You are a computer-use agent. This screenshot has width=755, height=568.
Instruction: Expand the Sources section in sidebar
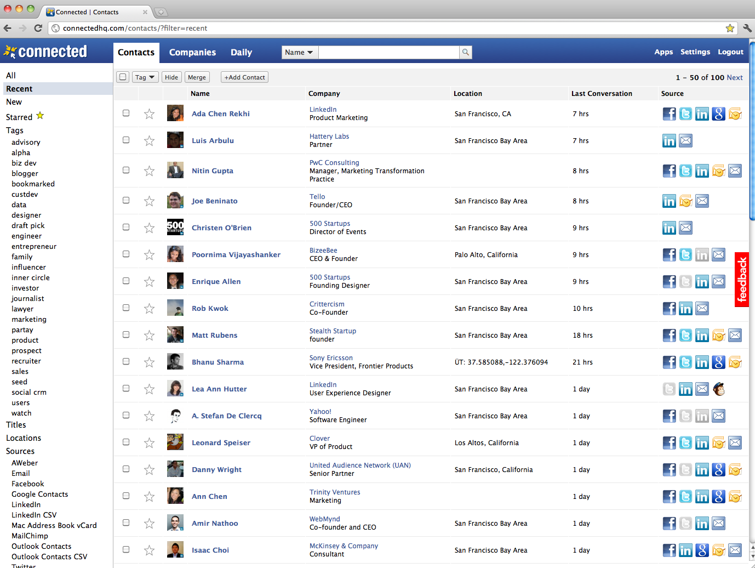coord(20,451)
